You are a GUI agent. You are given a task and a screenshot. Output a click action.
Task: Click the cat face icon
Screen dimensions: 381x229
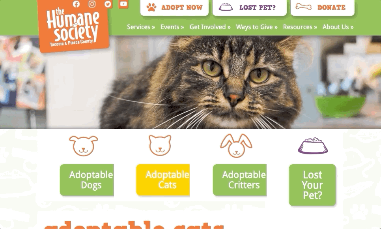pyautogui.click(x=160, y=145)
